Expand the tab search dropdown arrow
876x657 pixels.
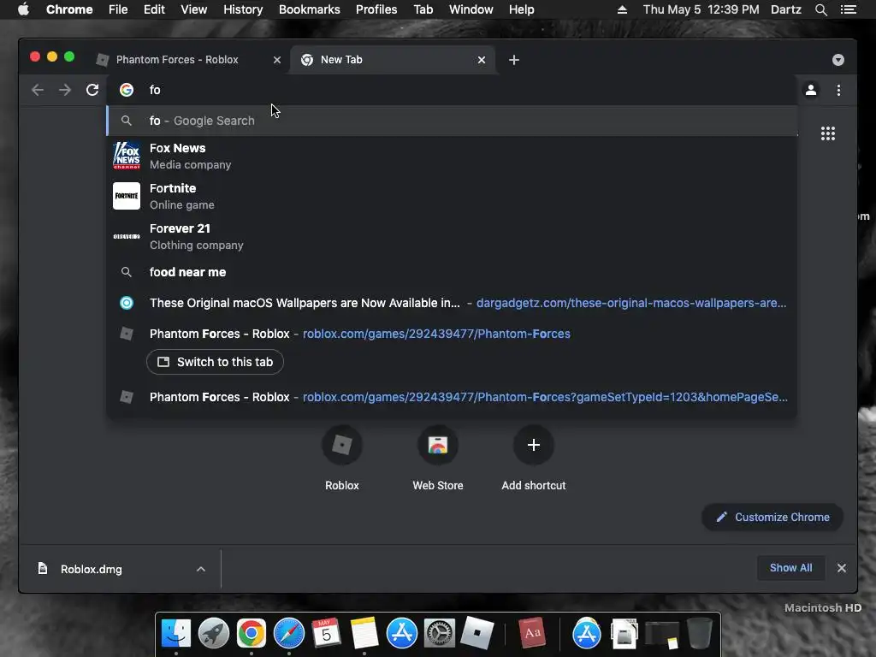[838, 60]
